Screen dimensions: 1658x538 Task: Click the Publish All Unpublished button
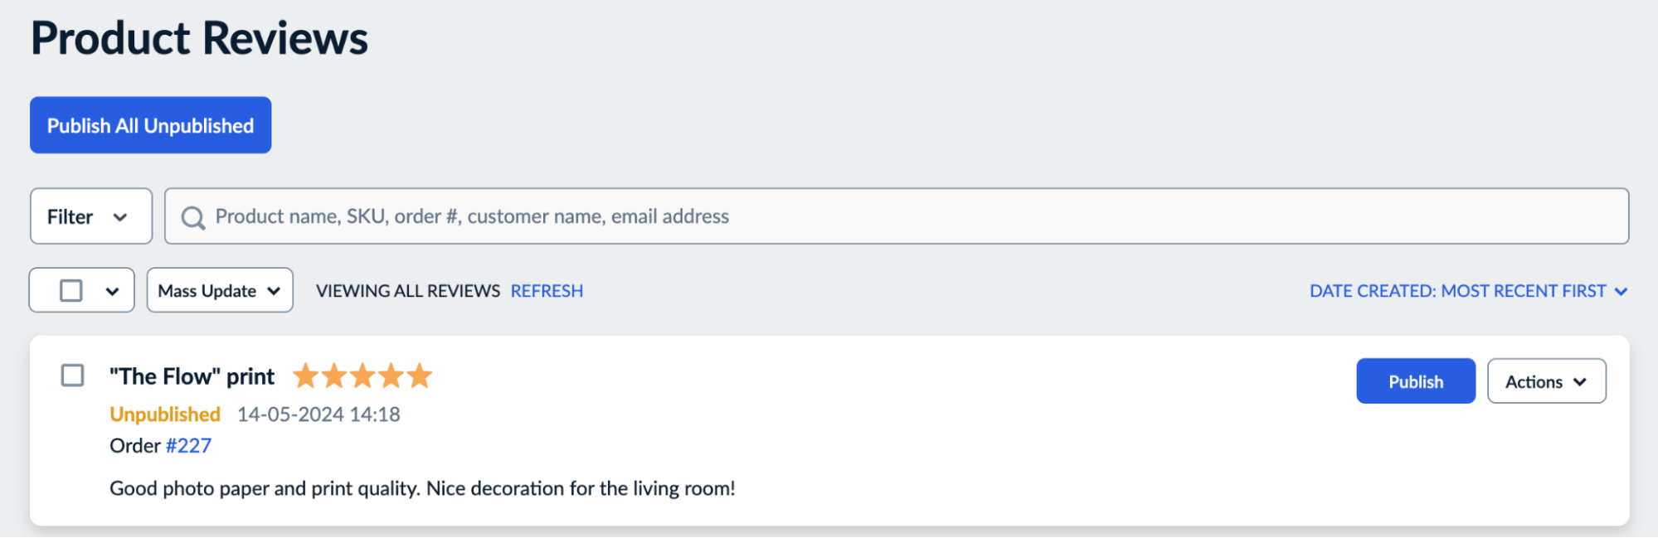coord(150,125)
